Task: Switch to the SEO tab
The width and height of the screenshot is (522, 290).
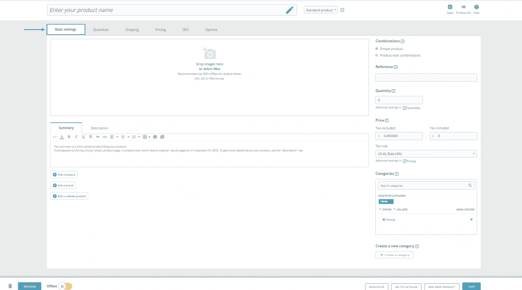Action: pos(186,30)
